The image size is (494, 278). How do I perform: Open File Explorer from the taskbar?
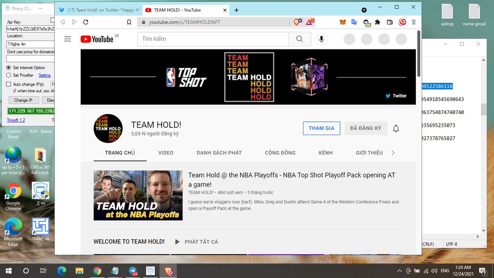(79, 271)
